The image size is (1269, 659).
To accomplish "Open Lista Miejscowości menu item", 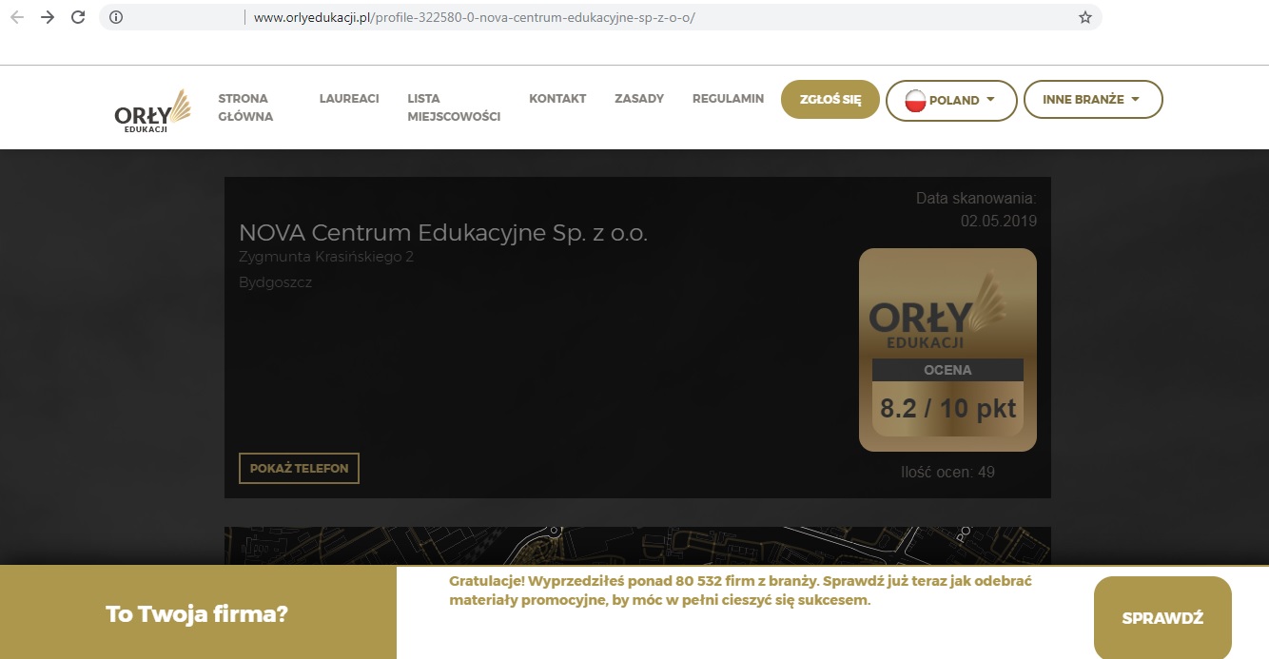I will coord(454,107).
